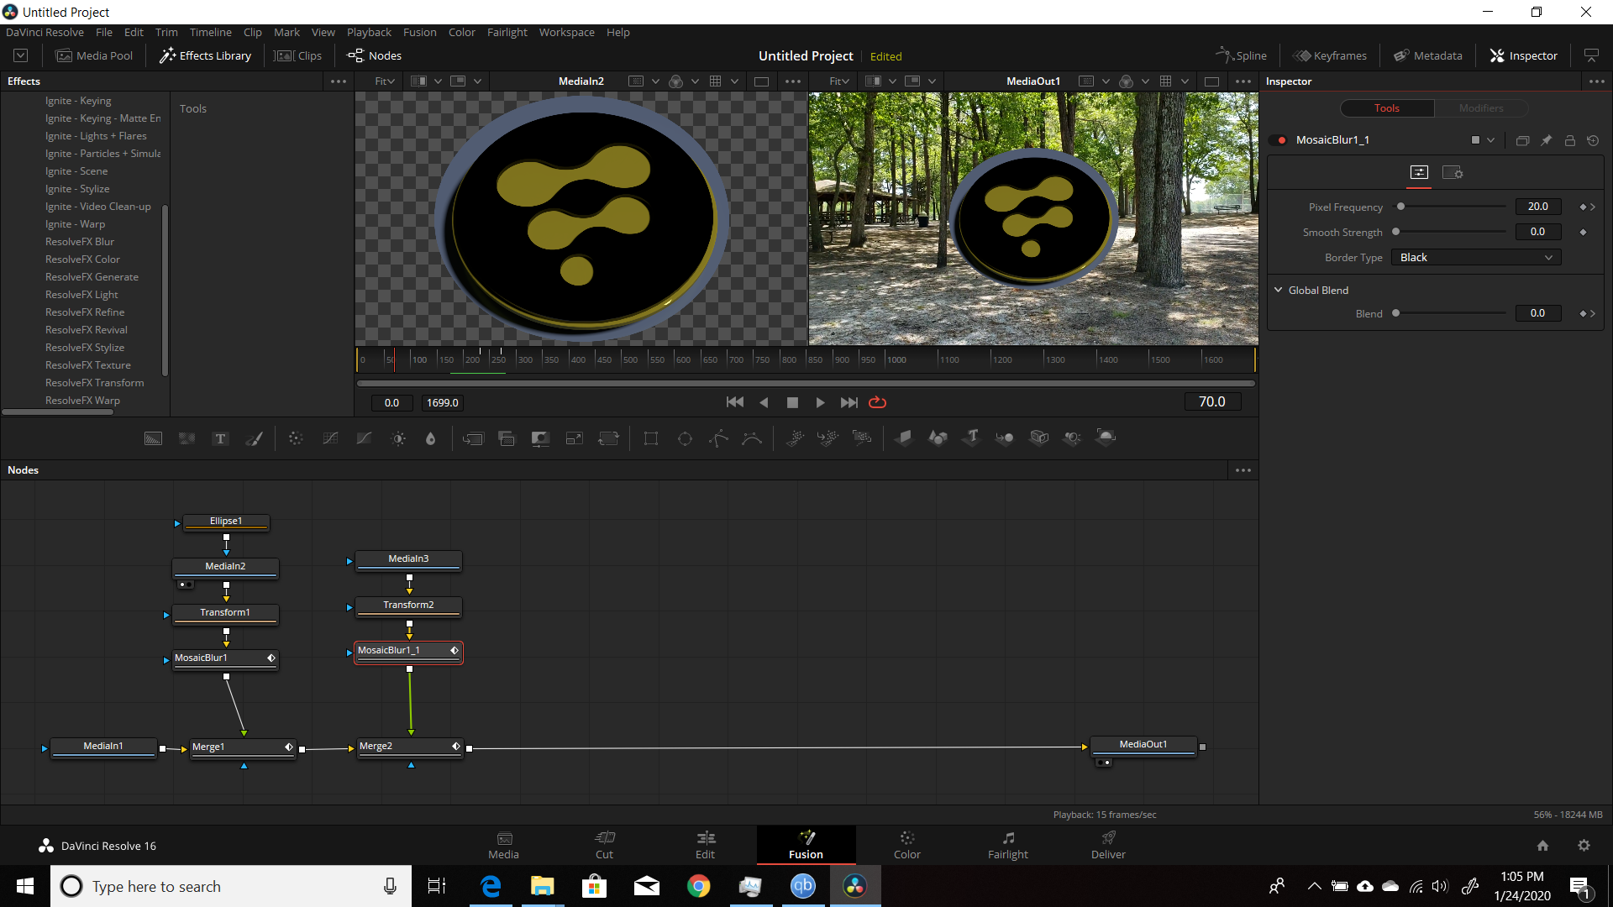Add a Brightness Contrast node from toolbar
Image resolution: width=1613 pixels, height=907 pixels.
pyautogui.click(x=398, y=438)
